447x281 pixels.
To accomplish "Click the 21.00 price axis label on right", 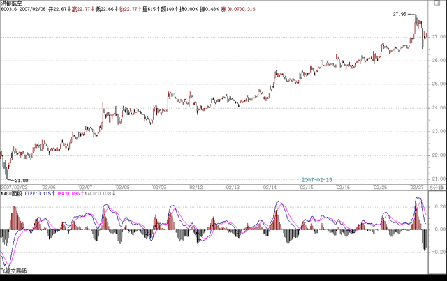I will click(x=439, y=179).
